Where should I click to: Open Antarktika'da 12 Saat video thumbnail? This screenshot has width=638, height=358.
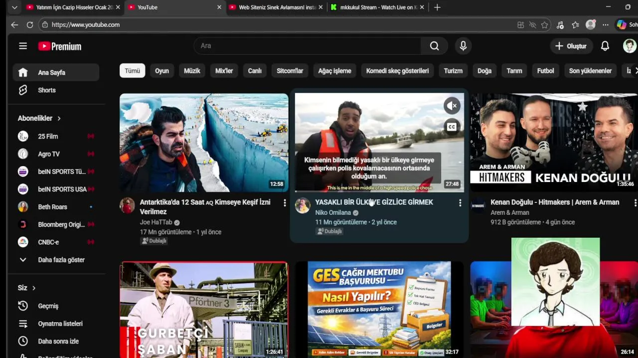tap(204, 143)
